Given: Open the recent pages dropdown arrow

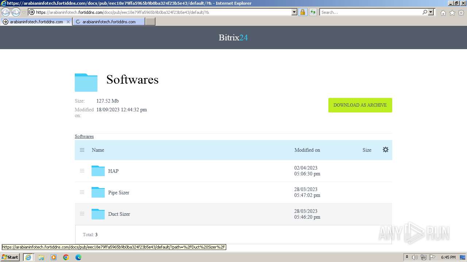Looking at the screenshot, I should 24,12.
